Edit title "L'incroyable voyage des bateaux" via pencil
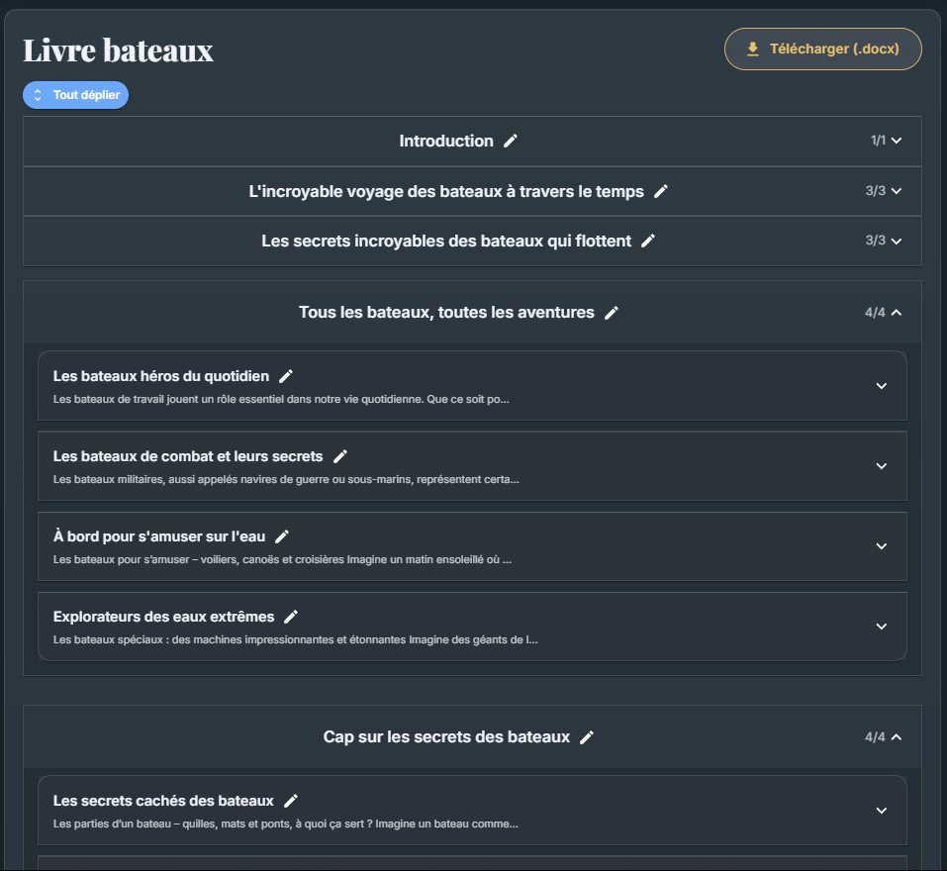 click(661, 192)
